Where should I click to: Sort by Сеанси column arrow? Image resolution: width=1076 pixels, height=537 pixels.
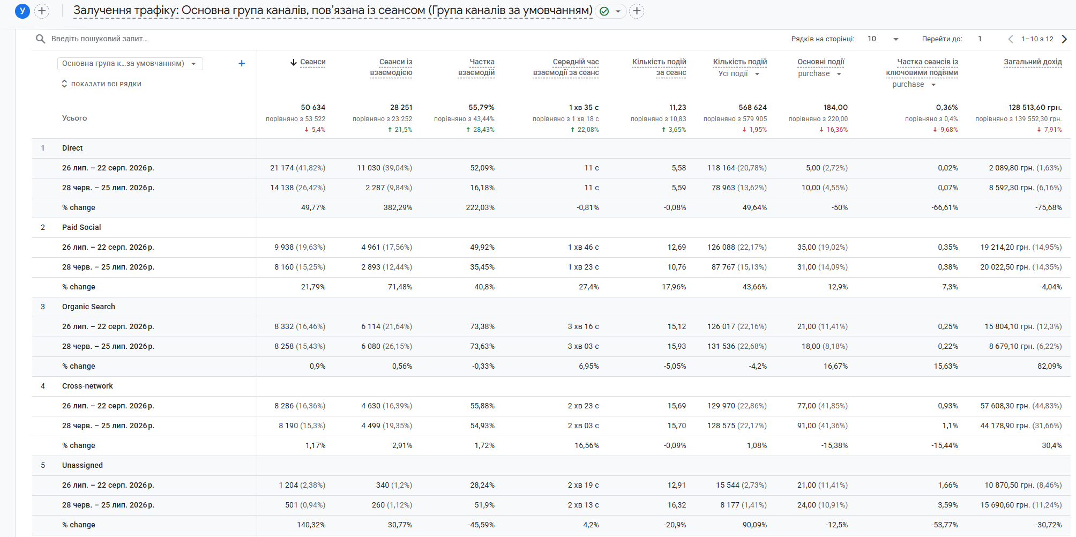coord(293,62)
